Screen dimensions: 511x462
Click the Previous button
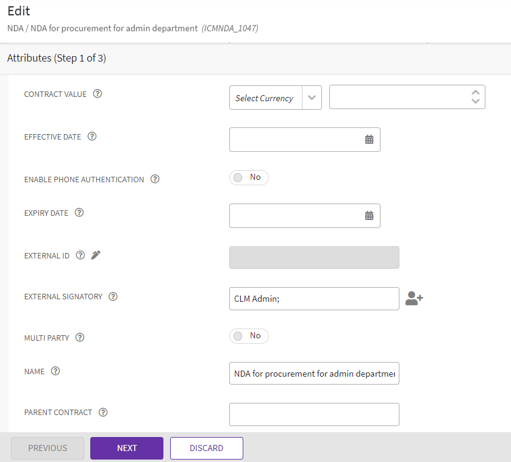[48, 448]
